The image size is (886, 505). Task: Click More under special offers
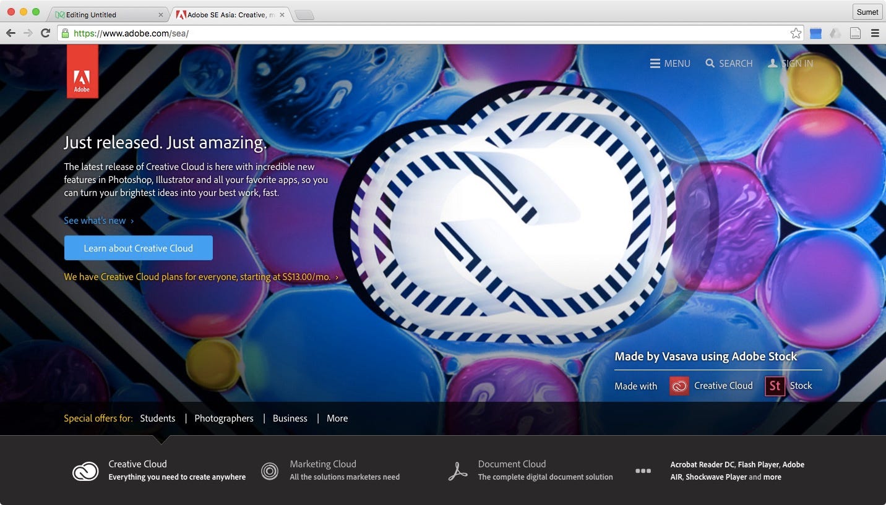(x=337, y=418)
